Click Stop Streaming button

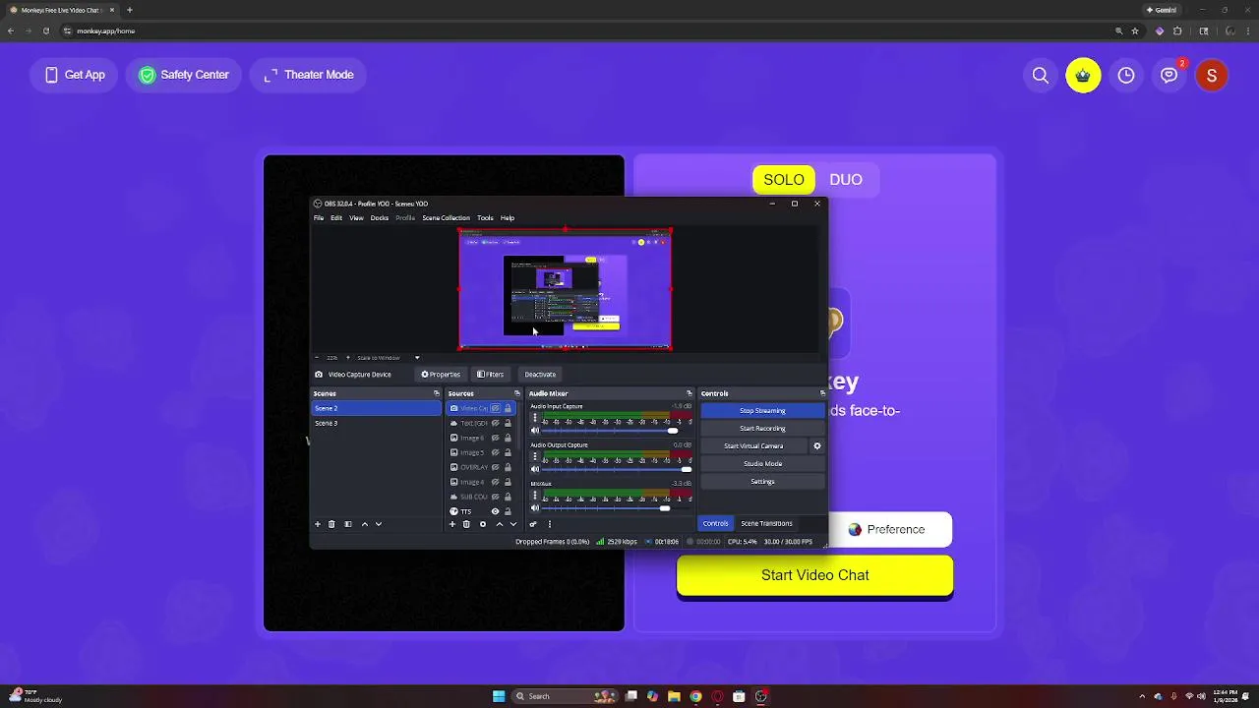click(x=762, y=410)
